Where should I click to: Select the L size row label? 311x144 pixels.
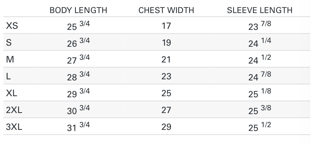click(x=8, y=76)
